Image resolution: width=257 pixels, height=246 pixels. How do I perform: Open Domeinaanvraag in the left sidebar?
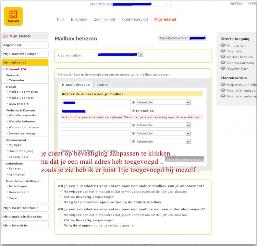22,133
